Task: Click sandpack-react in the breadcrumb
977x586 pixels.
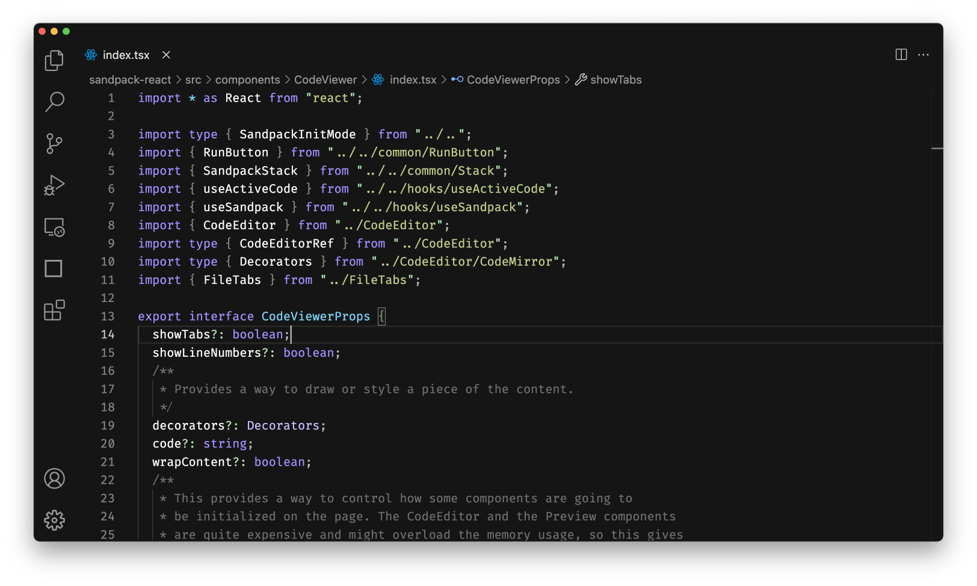Action: pyautogui.click(x=130, y=80)
